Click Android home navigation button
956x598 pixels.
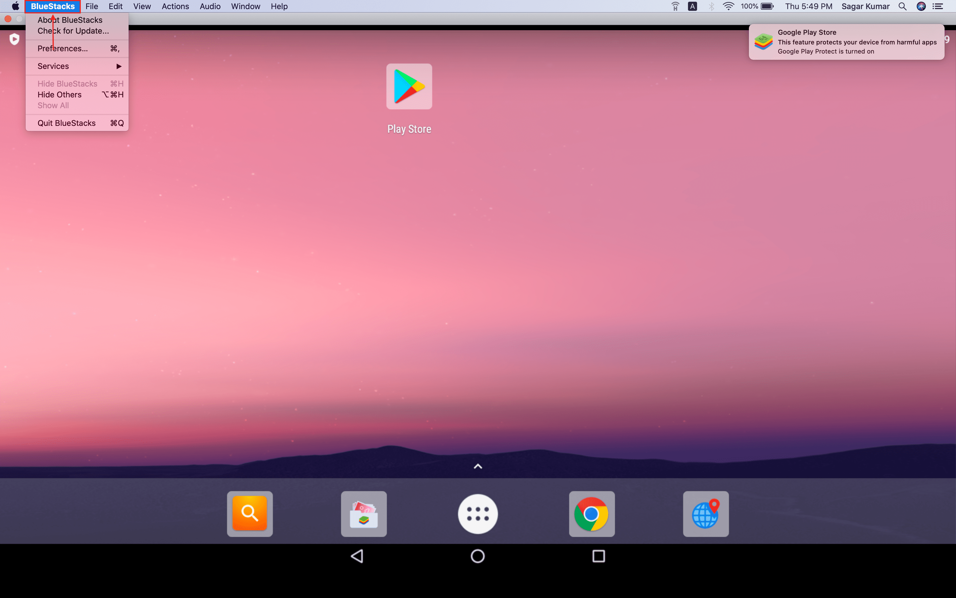[x=478, y=555]
